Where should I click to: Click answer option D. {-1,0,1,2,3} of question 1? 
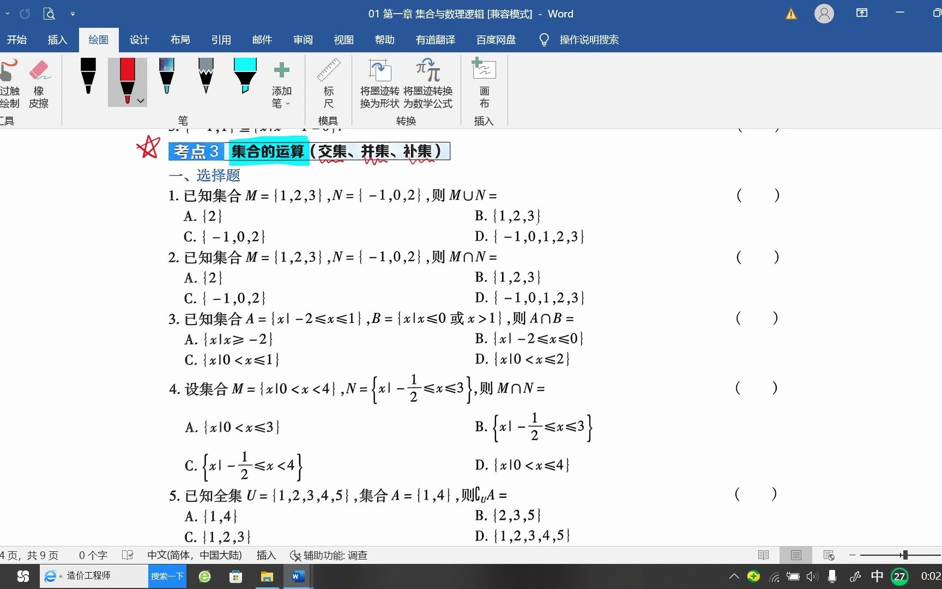(x=529, y=237)
